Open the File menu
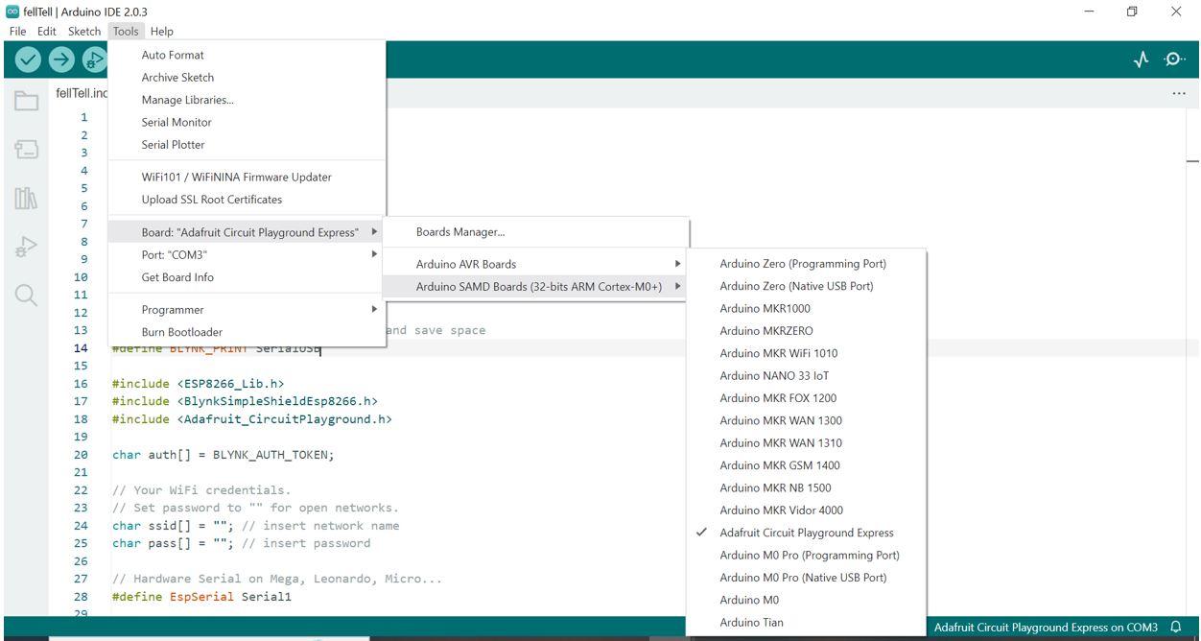Viewport: 1201px width, 641px height. tap(18, 31)
